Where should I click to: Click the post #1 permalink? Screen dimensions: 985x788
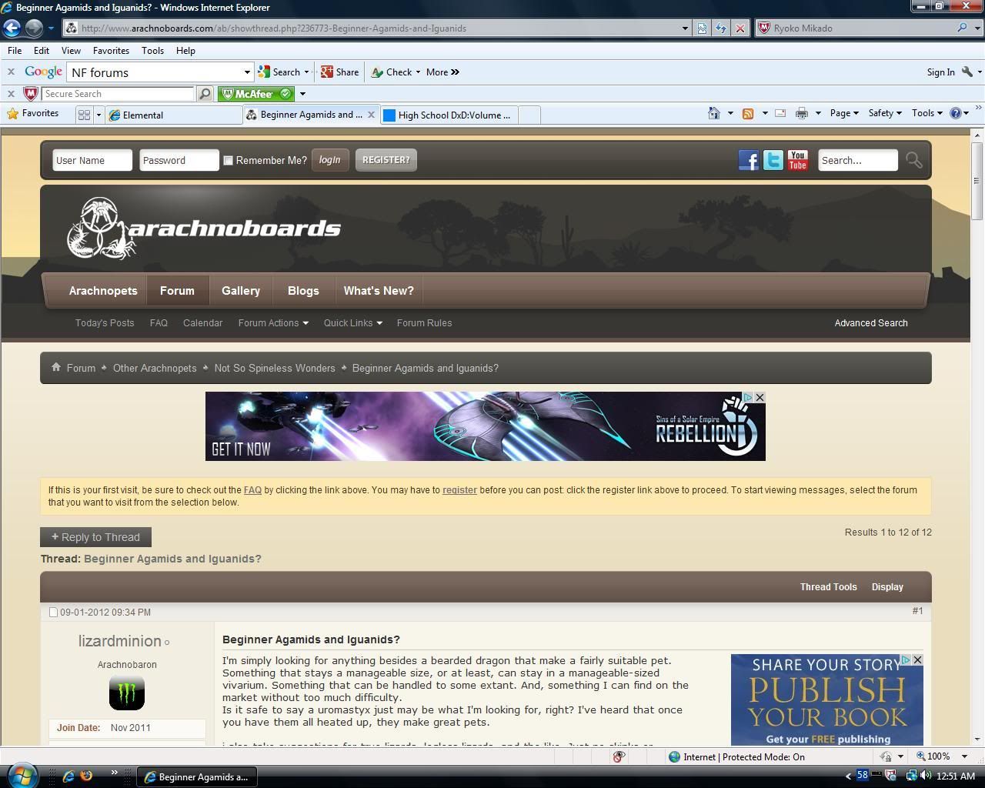click(x=917, y=611)
